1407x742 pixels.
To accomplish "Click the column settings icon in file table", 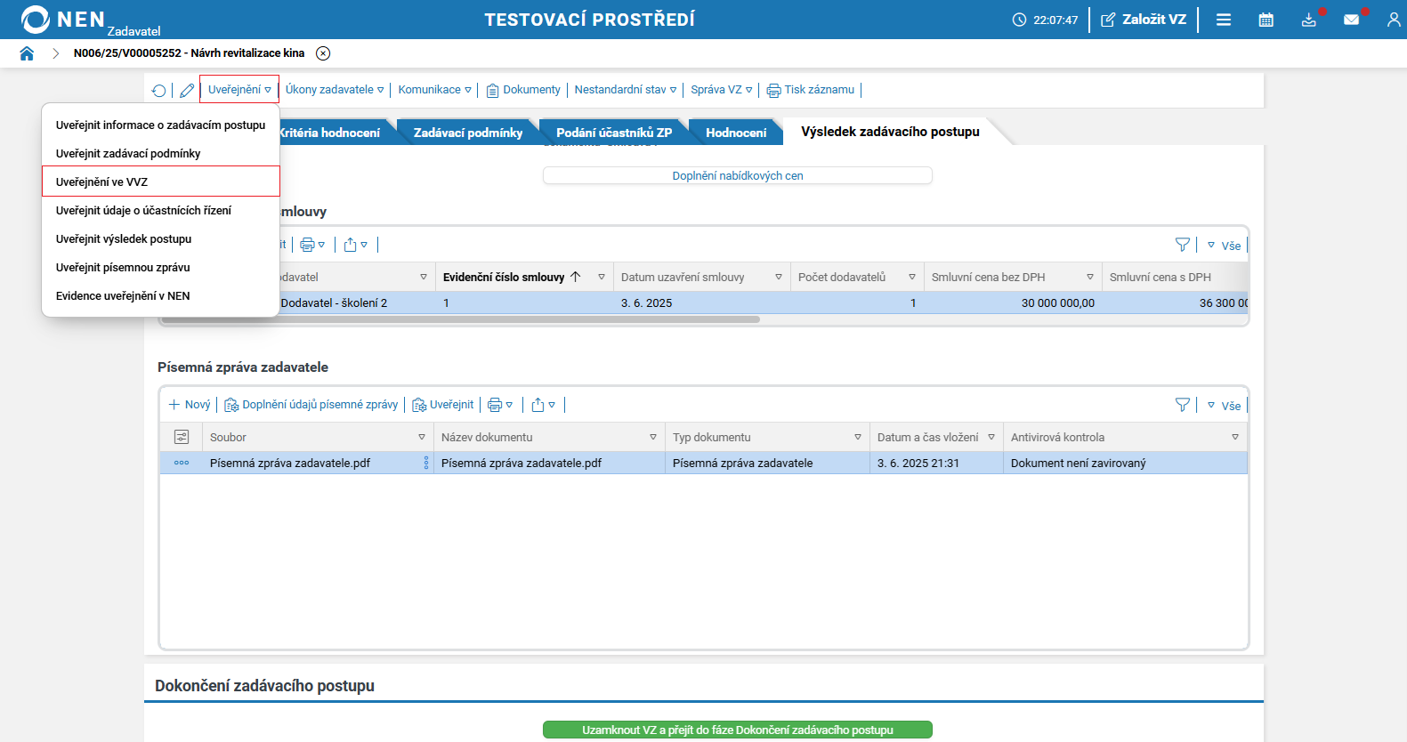I will pos(182,437).
